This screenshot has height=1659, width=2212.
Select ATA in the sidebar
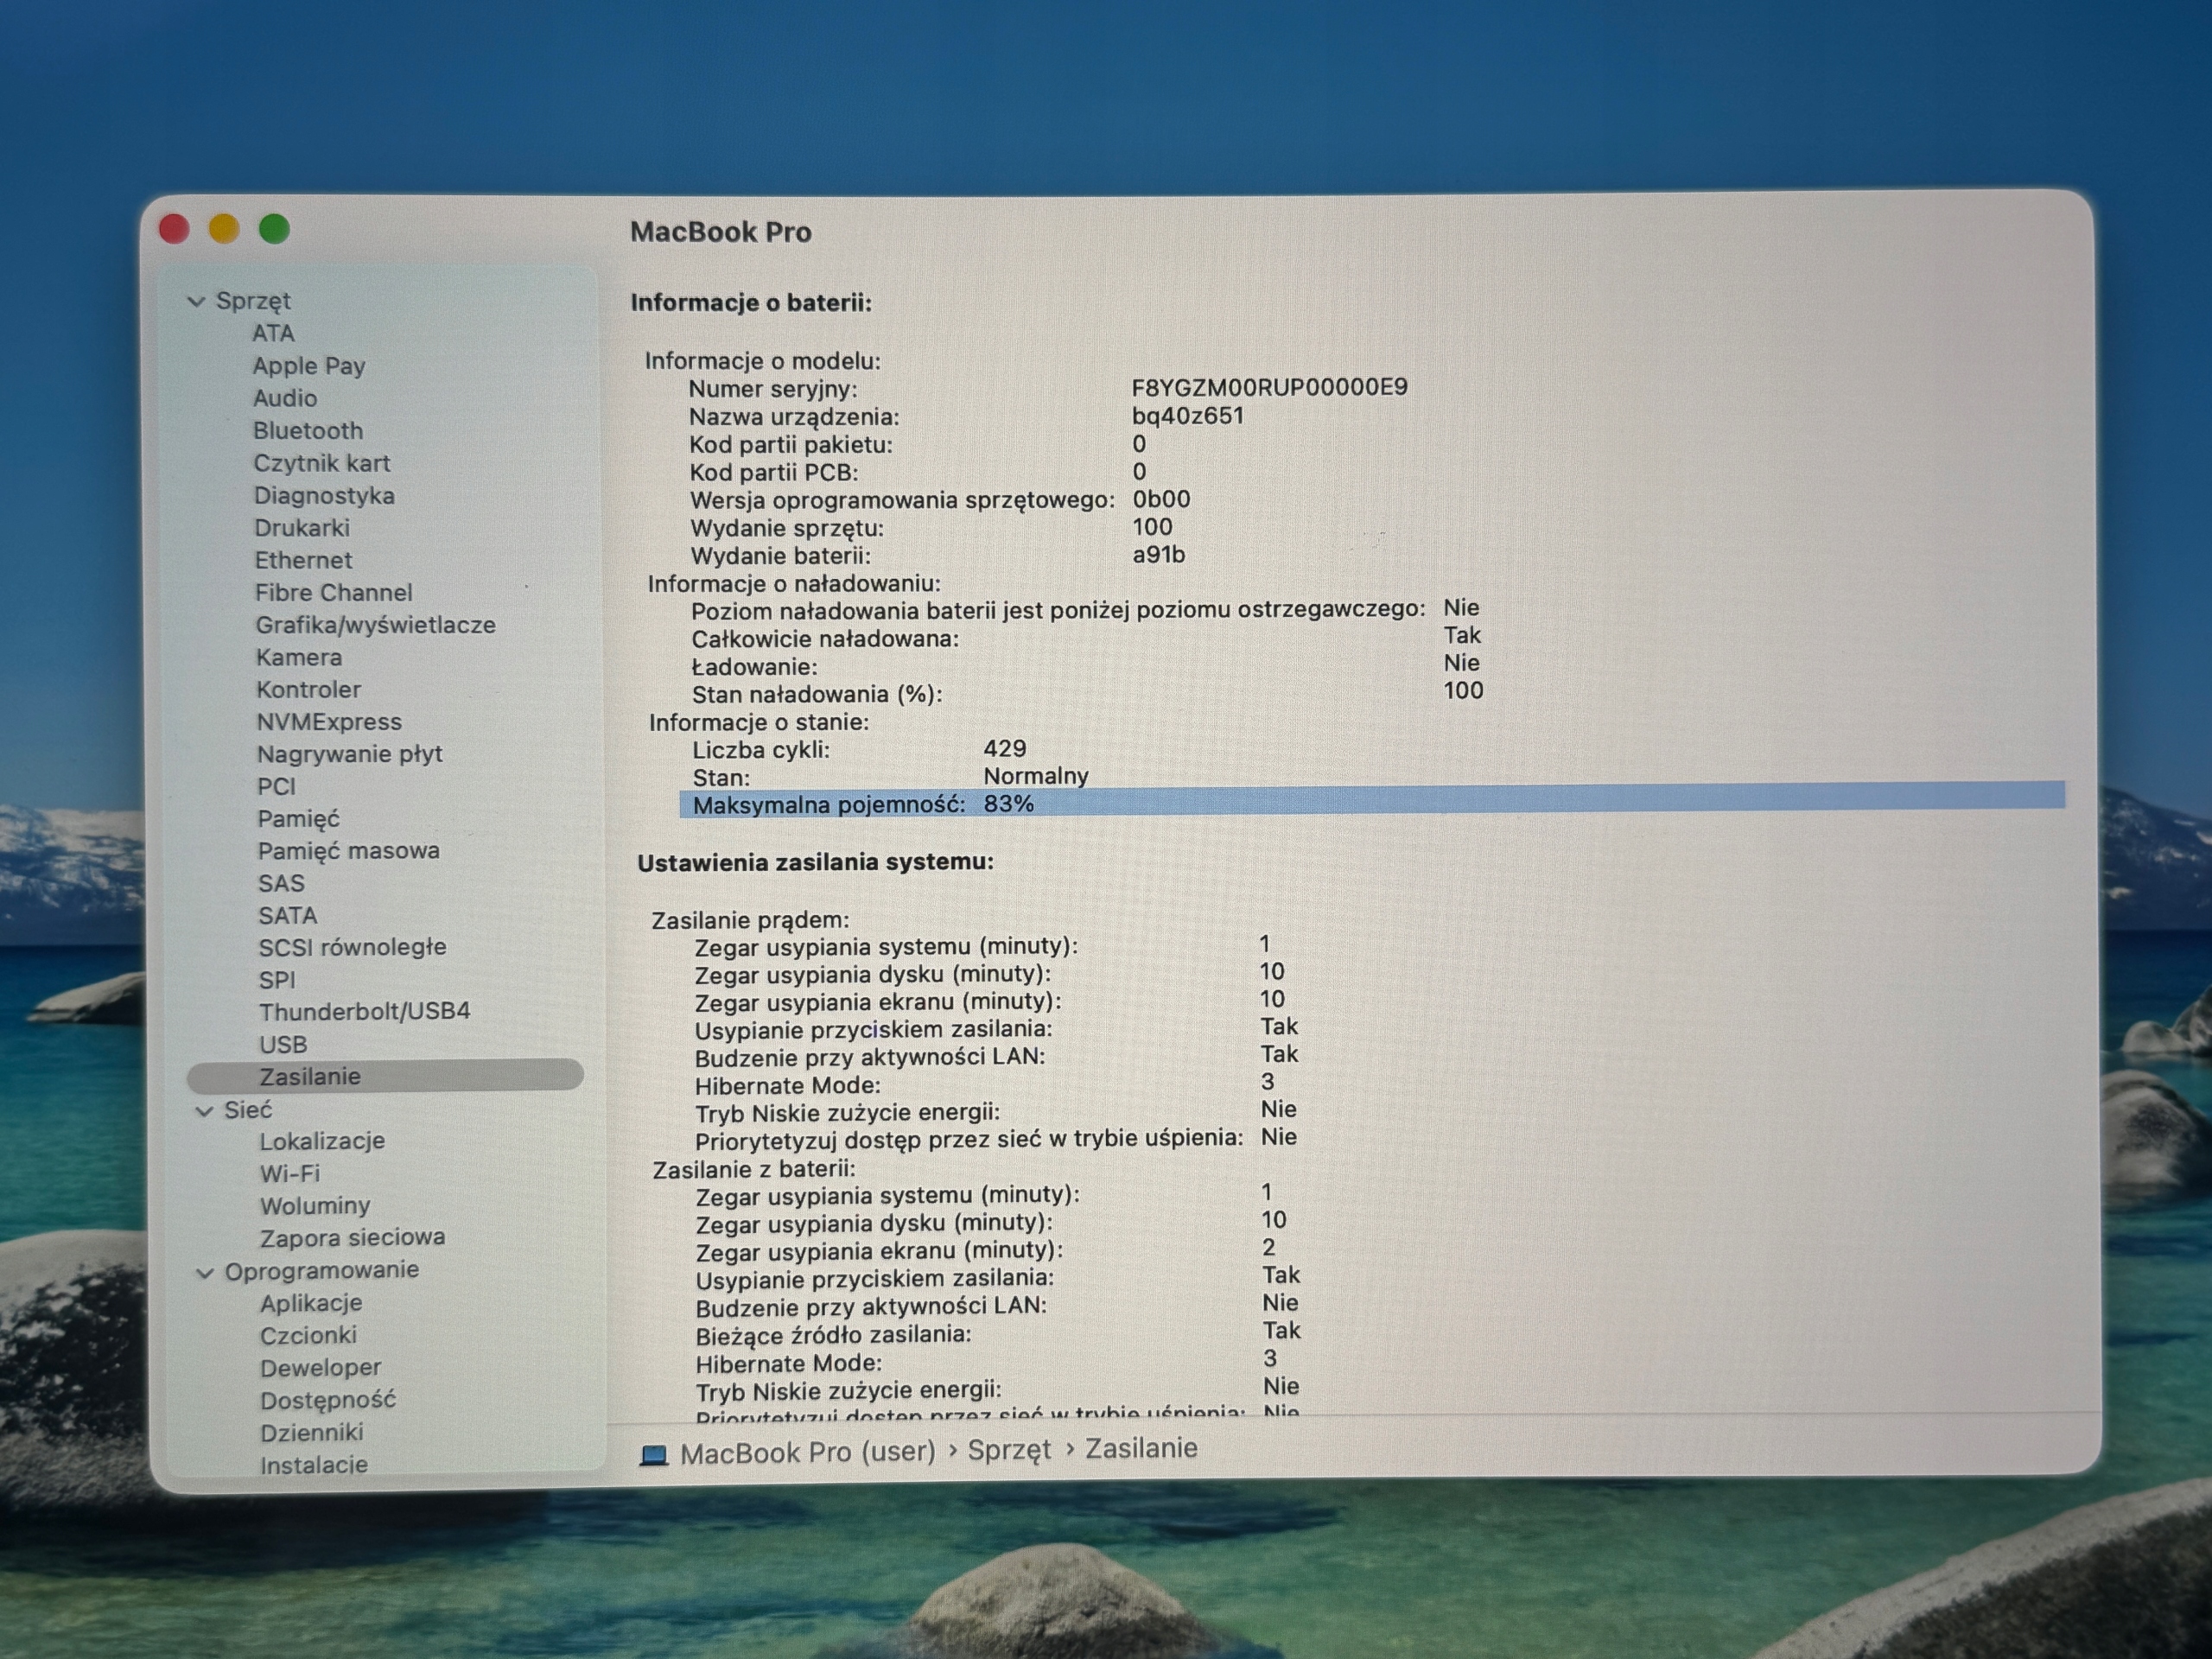click(273, 333)
